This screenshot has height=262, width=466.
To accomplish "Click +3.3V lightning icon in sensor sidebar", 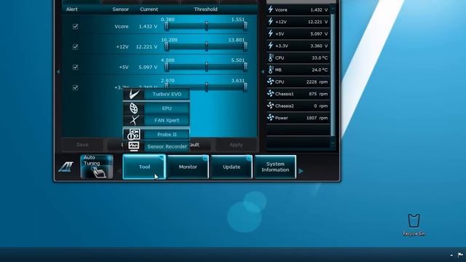I will tap(270, 46).
